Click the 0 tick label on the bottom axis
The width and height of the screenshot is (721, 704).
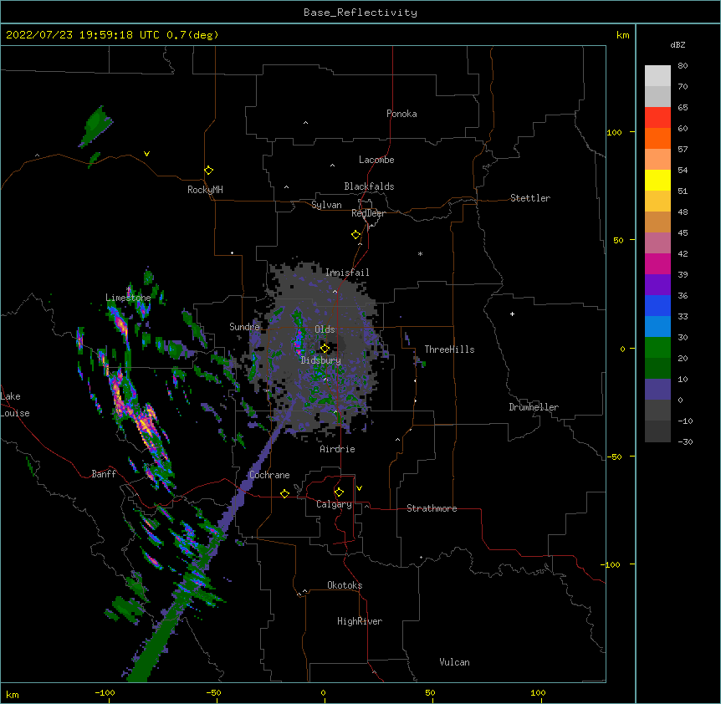point(323,692)
